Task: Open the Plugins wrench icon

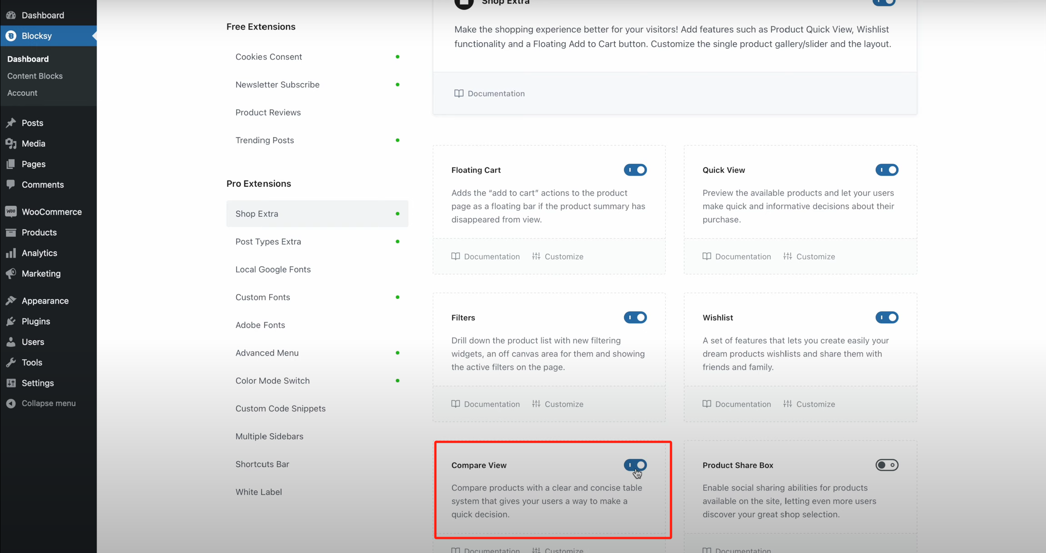Action: [11, 321]
